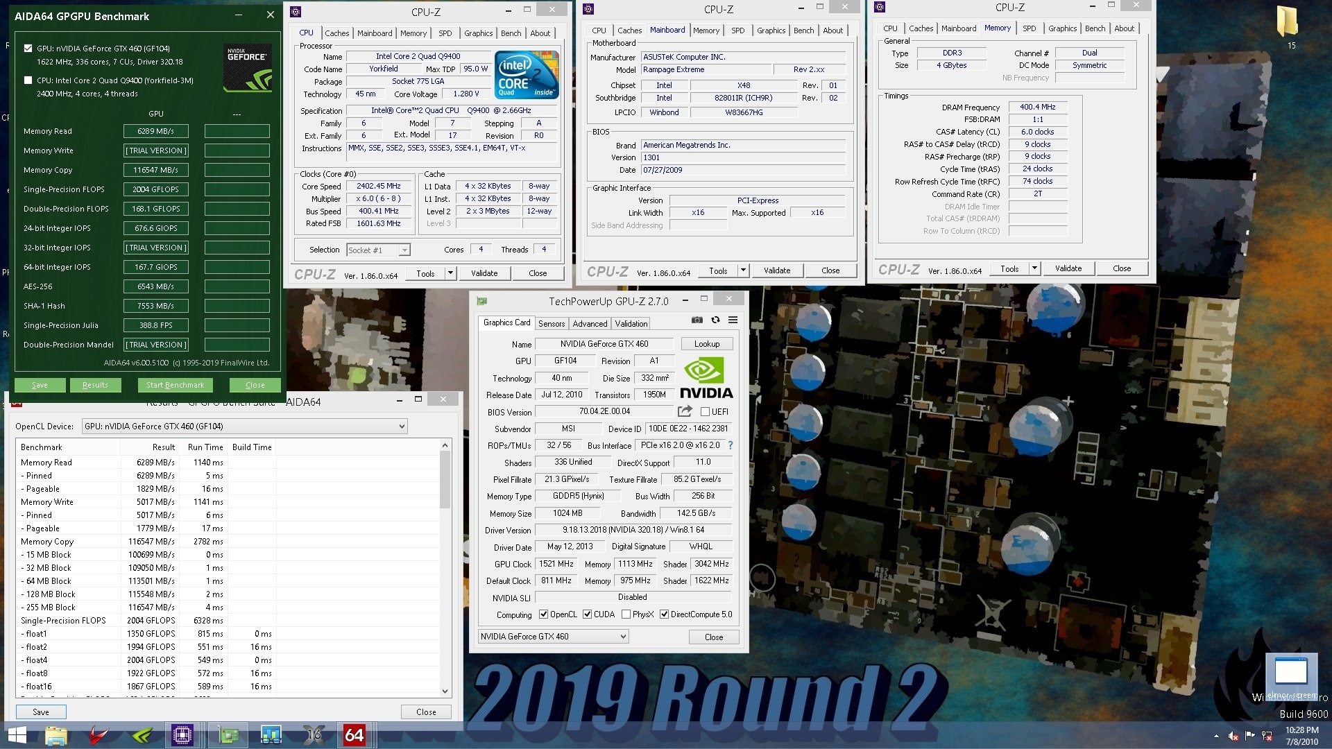This screenshot has width=1332, height=749.
Task: Click the GPU-Z title bar app icon
Action: (482, 301)
